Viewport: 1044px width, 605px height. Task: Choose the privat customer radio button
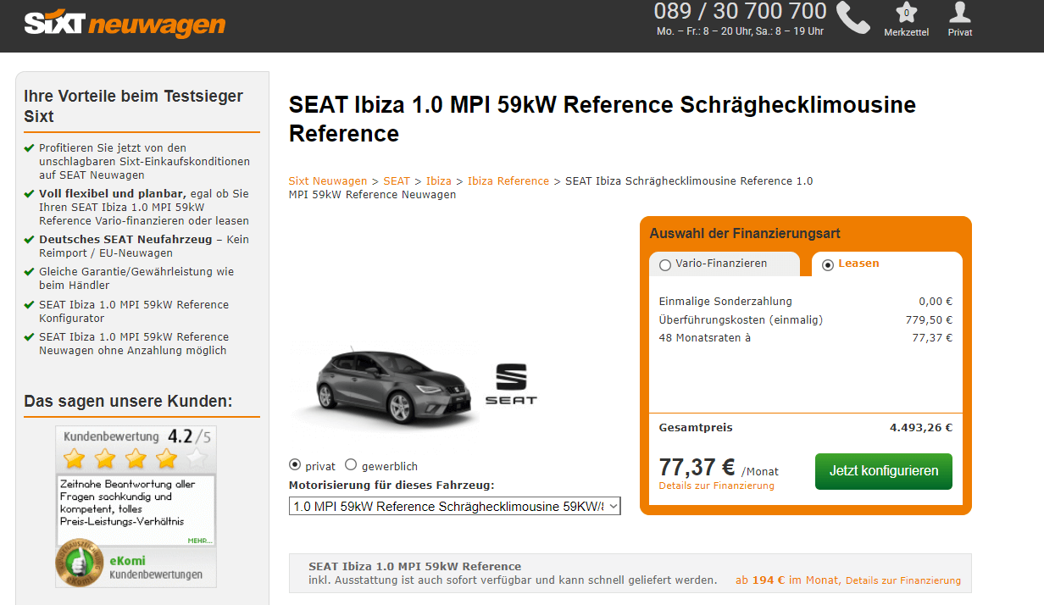[295, 464]
